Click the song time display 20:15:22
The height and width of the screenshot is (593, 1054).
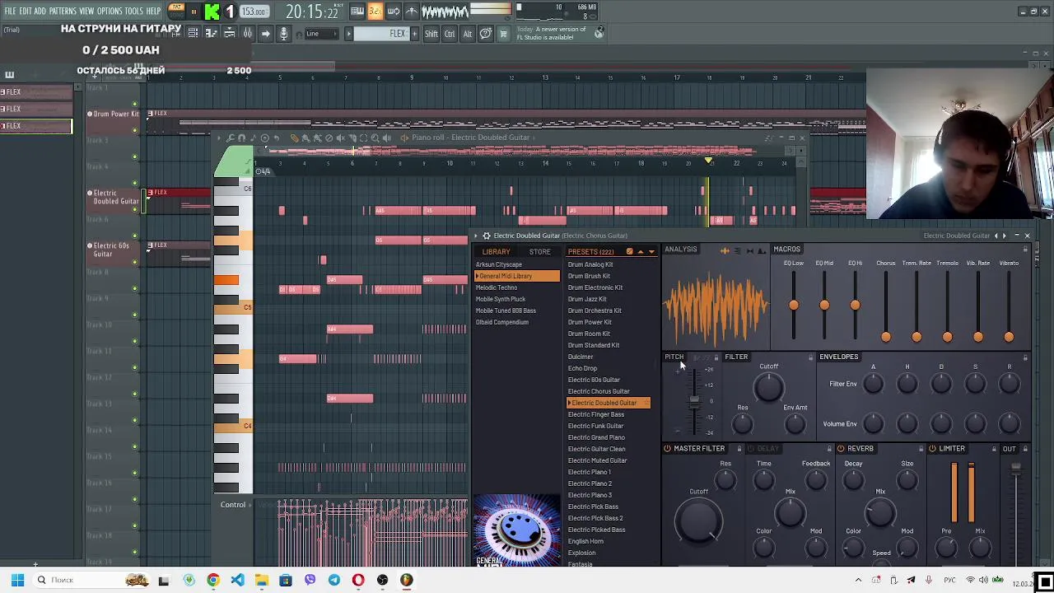(312, 12)
